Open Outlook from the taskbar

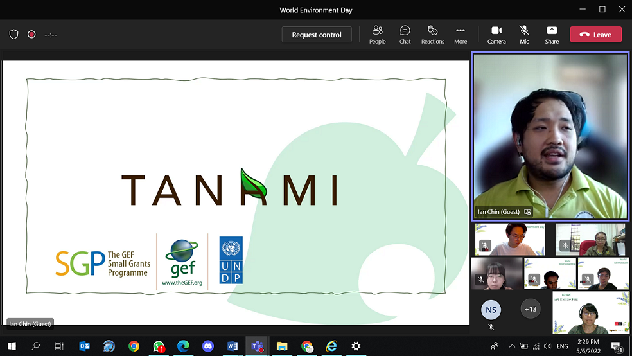[84, 346]
